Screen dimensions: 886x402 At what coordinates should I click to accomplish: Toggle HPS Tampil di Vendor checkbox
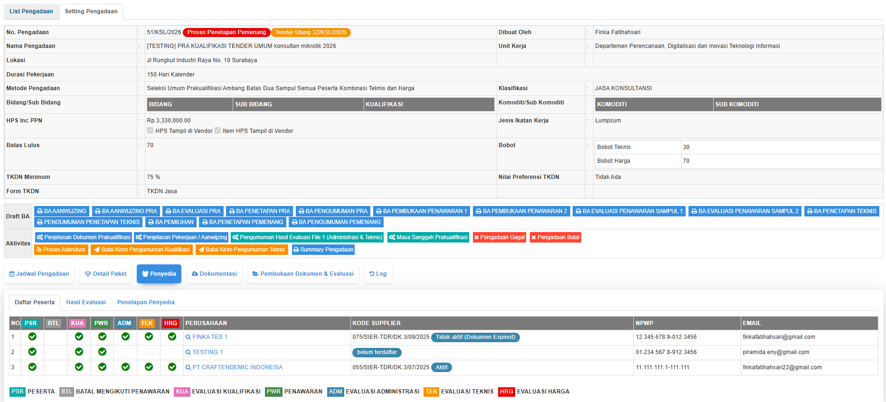(x=150, y=131)
